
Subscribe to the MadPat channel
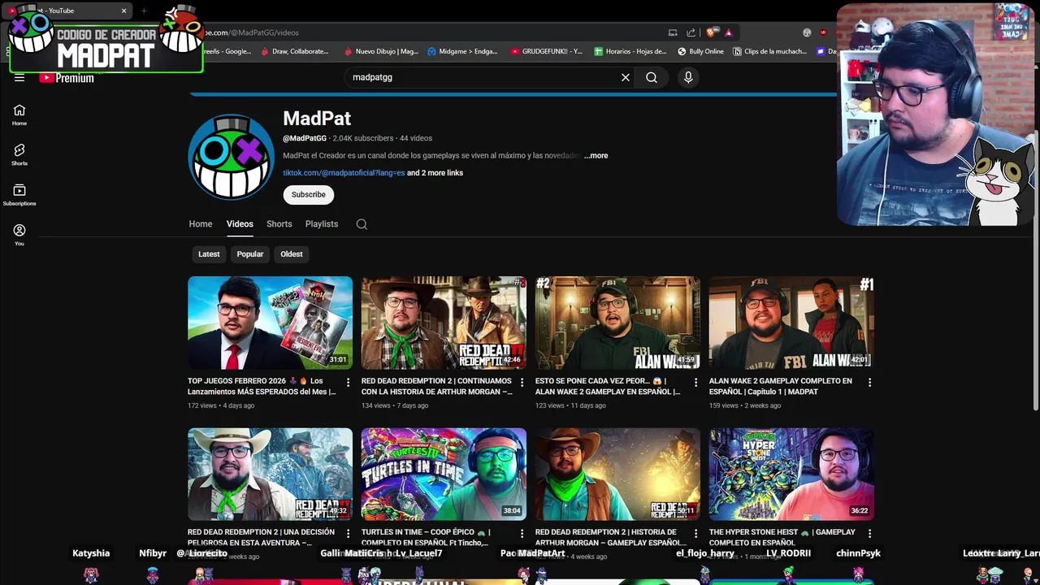tap(309, 194)
